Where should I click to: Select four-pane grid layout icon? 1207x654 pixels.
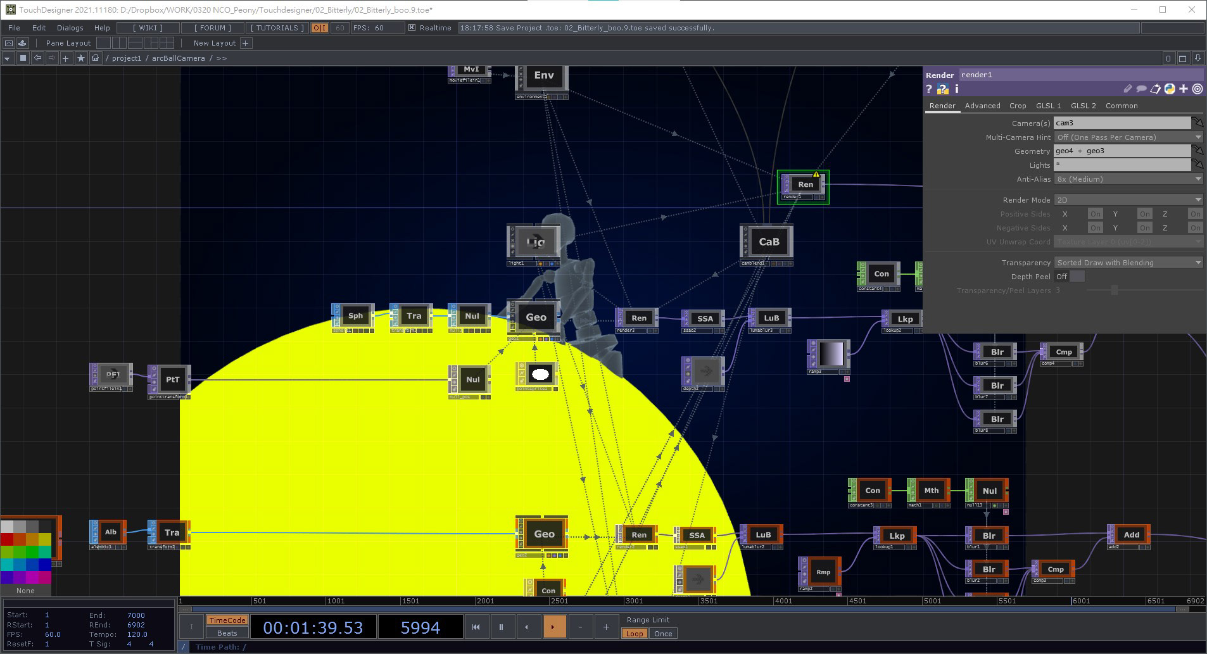pyautogui.click(x=167, y=42)
